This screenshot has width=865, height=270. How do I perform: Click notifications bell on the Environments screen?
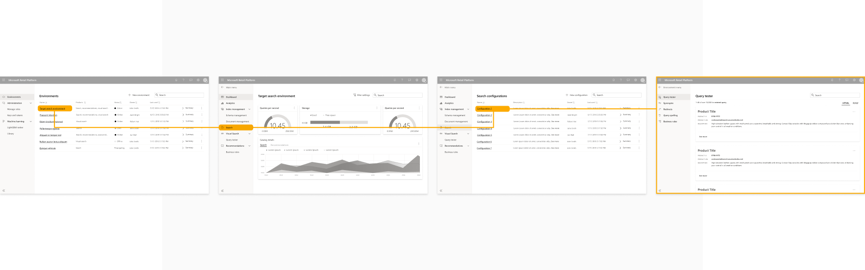176,80
